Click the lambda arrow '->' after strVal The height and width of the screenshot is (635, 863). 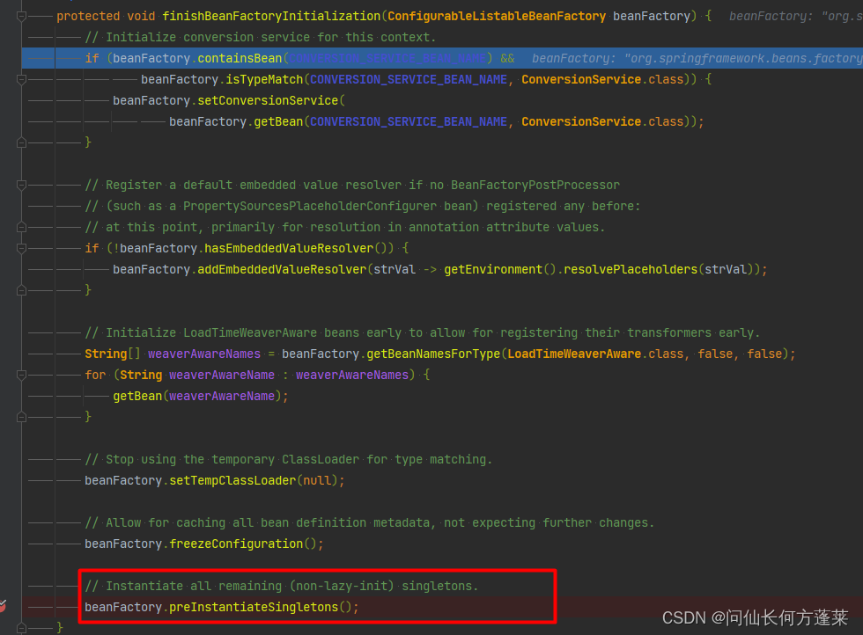click(x=430, y=269)
